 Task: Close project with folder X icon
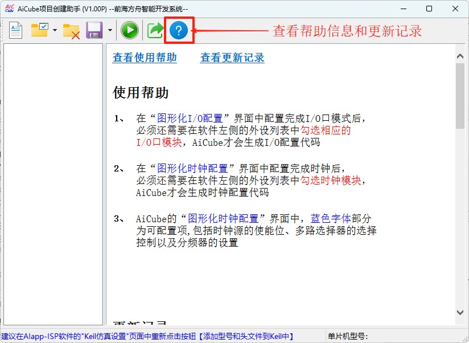coord(71,31)
